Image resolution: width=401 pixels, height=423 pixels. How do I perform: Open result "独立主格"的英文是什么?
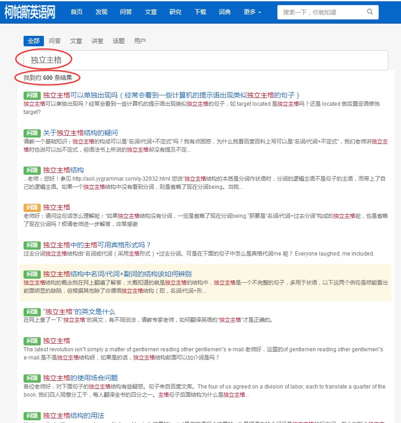coord(79,312)
